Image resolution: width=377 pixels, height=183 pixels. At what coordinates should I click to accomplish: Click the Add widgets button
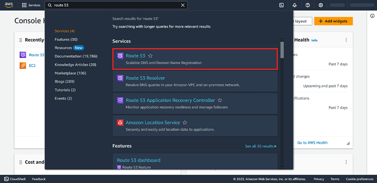coord(334,21)
